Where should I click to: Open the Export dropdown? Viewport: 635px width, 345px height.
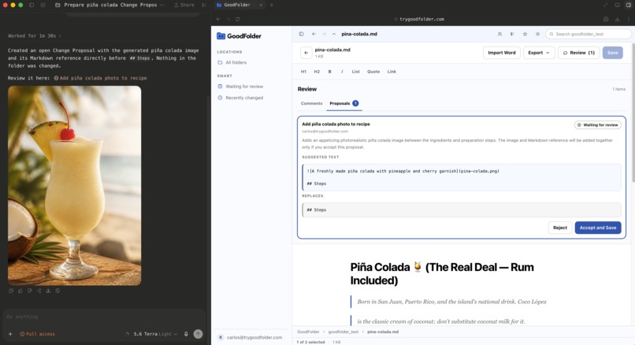(x=539, y=53)
